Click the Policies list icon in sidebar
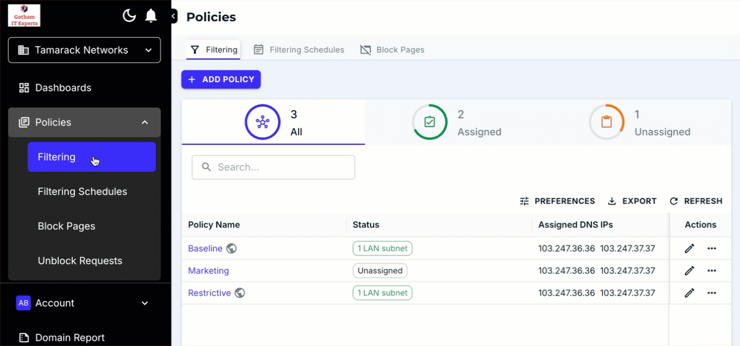 (24, 122)
